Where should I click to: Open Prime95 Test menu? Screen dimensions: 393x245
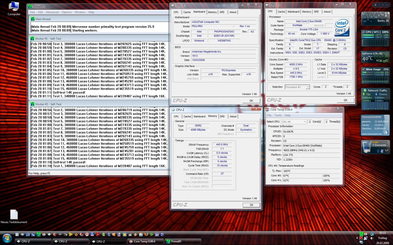(x=32, y=12)
